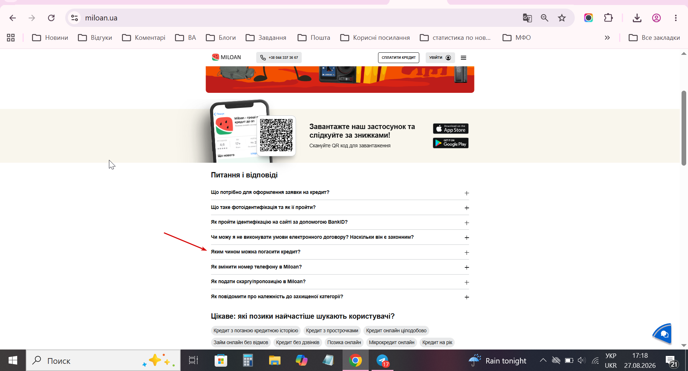Click the QR code image
Image resolution: width=688 pixels, height=371 pixels.
point(276,135)
